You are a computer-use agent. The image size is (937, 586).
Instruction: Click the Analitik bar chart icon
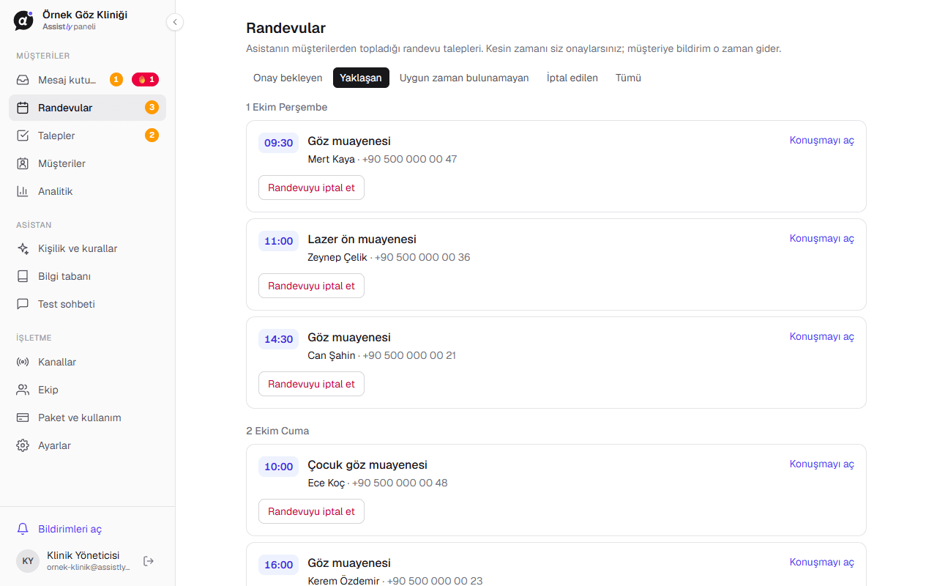pos(23,191)
